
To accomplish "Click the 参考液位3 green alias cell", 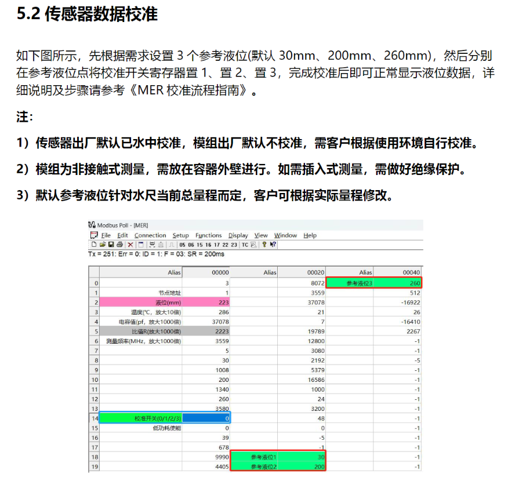I will (x=350, y=283).
